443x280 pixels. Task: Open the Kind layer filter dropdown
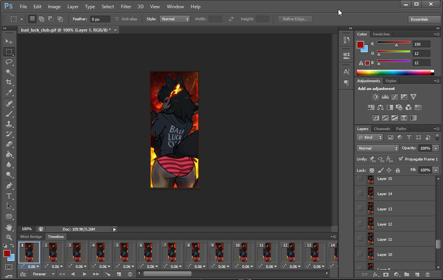(370, 137)
